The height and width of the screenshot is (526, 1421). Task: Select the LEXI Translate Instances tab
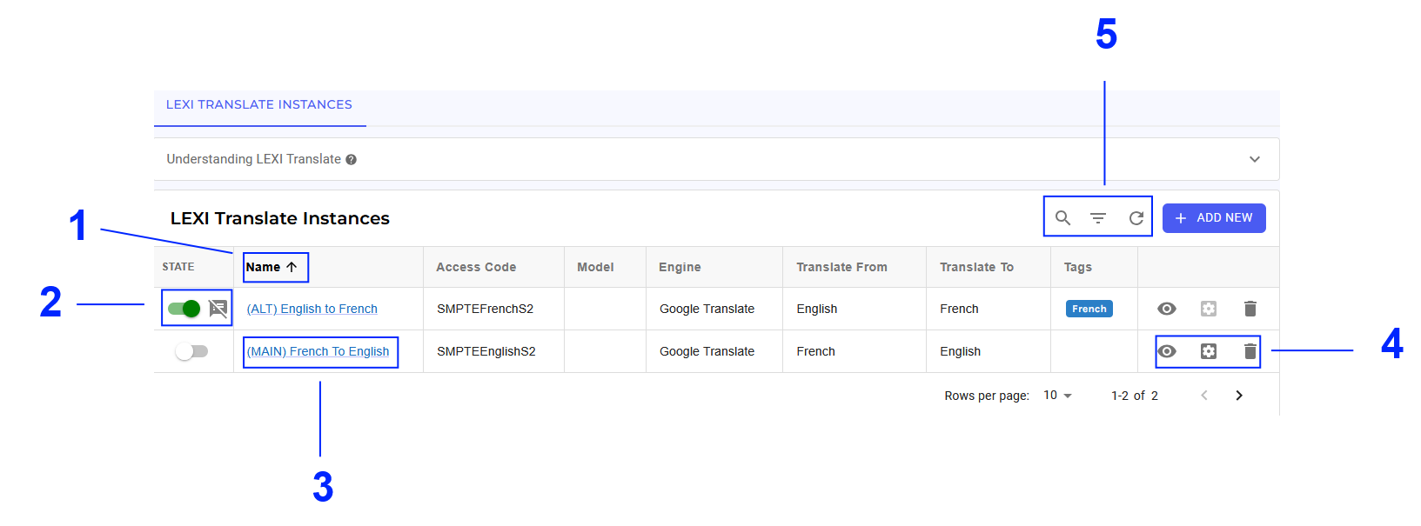coord(259,105)
